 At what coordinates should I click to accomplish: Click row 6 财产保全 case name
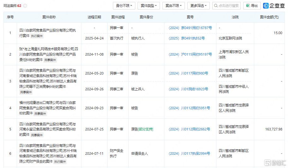[48, 153]
